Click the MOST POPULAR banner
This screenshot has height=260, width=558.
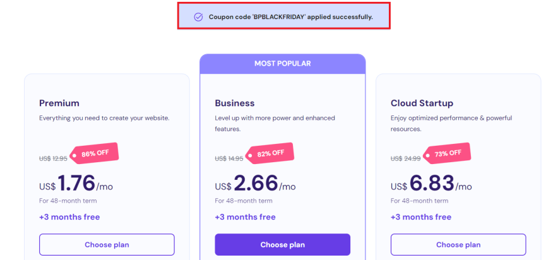pyautogui.click(x=282, y=63)
